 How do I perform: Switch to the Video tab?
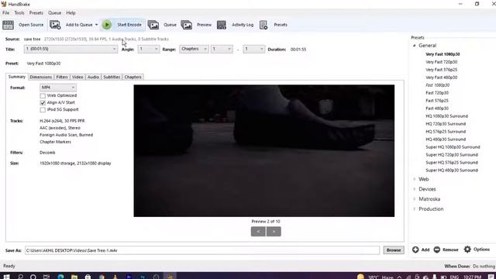(x=77, y=77)
